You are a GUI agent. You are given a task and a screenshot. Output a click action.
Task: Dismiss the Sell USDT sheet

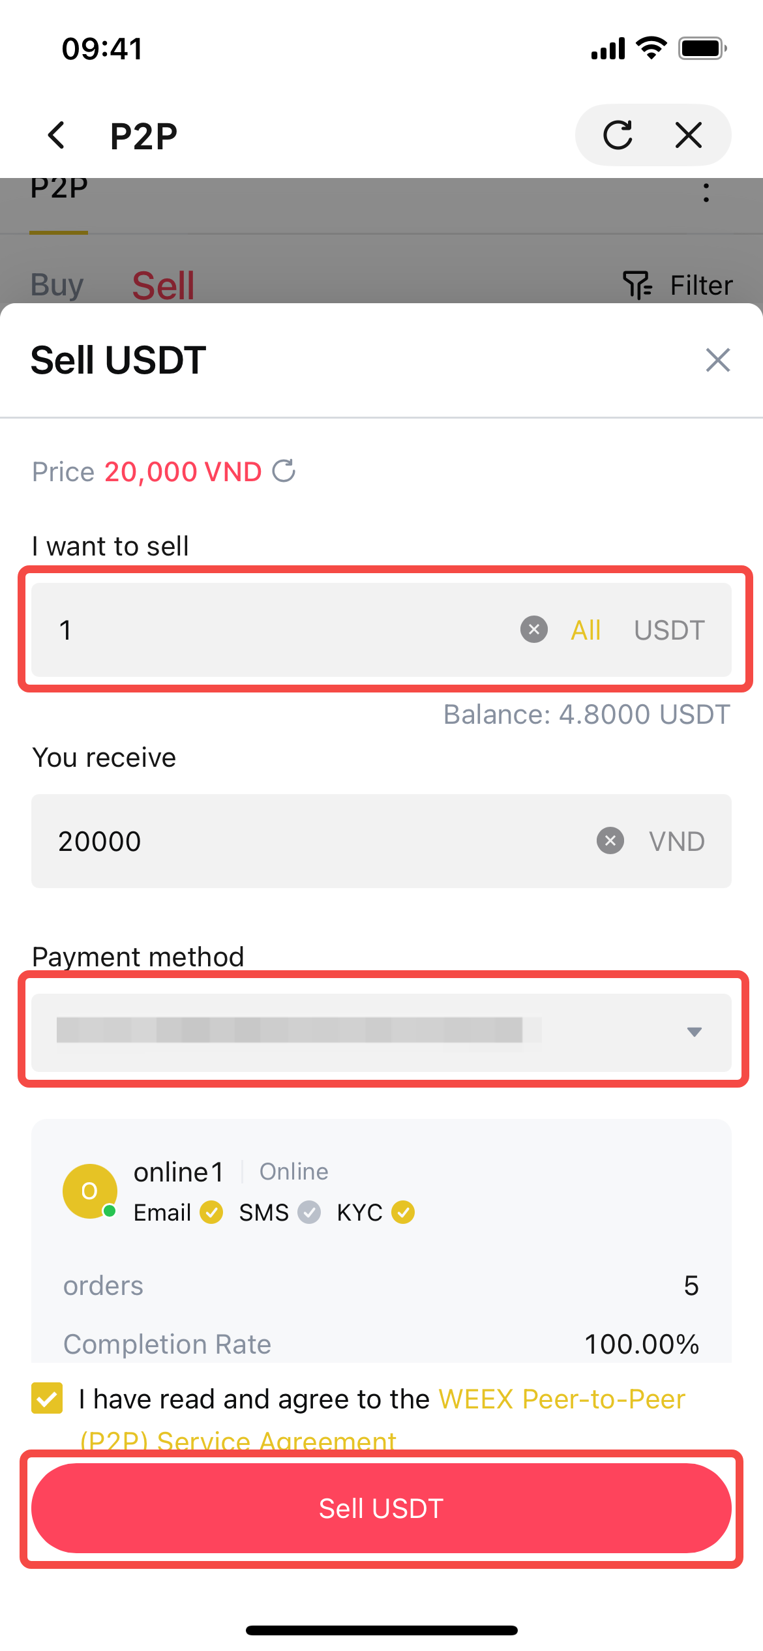click(x=717, y=360)
